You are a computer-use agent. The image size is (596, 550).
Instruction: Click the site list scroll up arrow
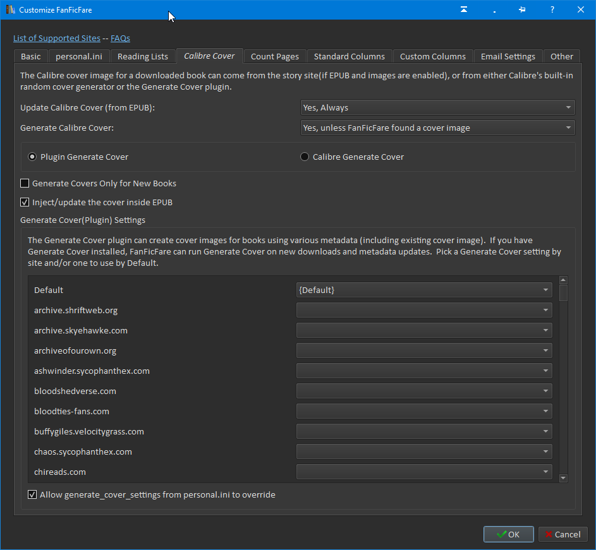(x=563, y=280)
